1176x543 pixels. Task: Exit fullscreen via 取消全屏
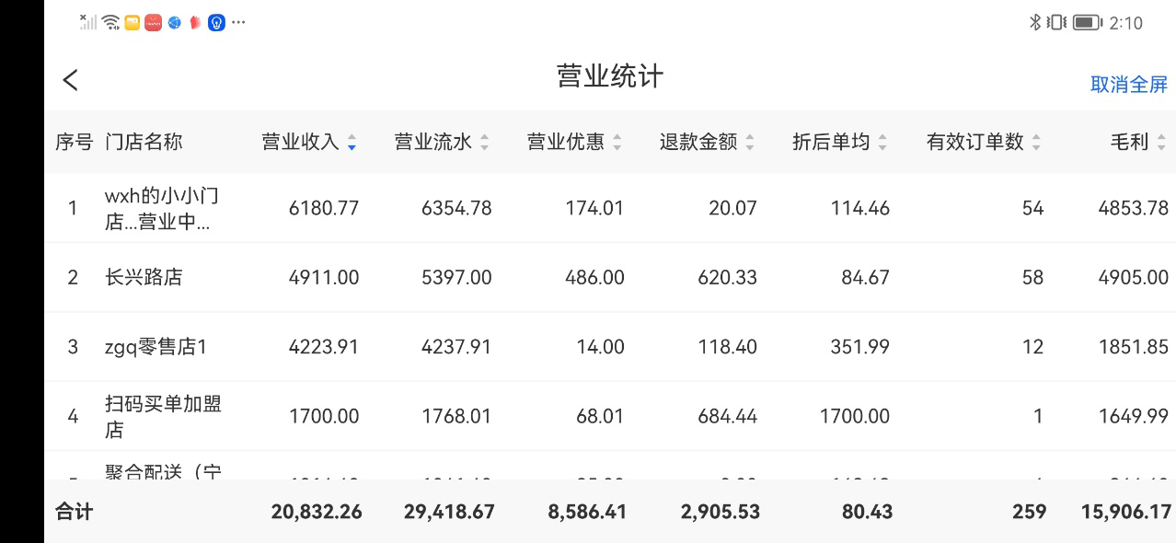click(x=1128, y=85)
